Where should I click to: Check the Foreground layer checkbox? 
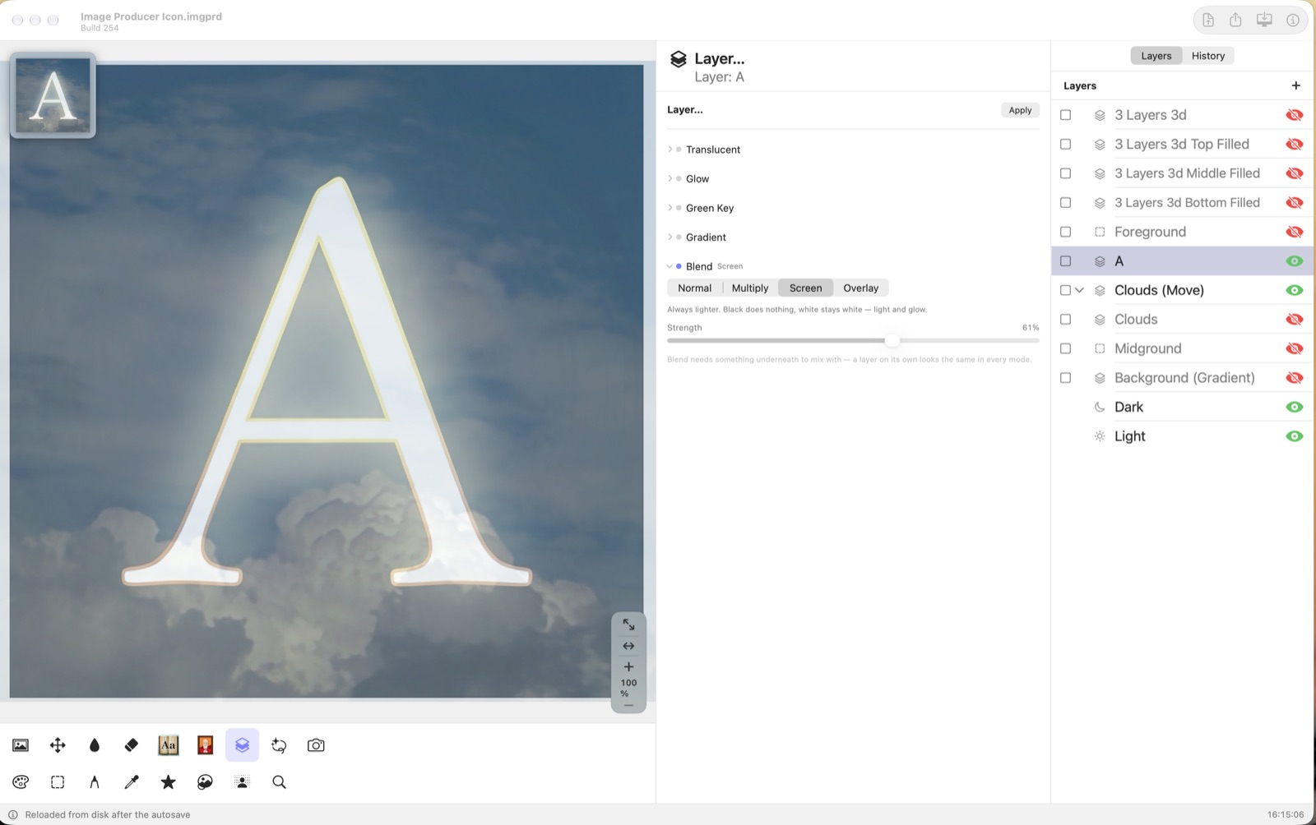(x=1065, y=232)
